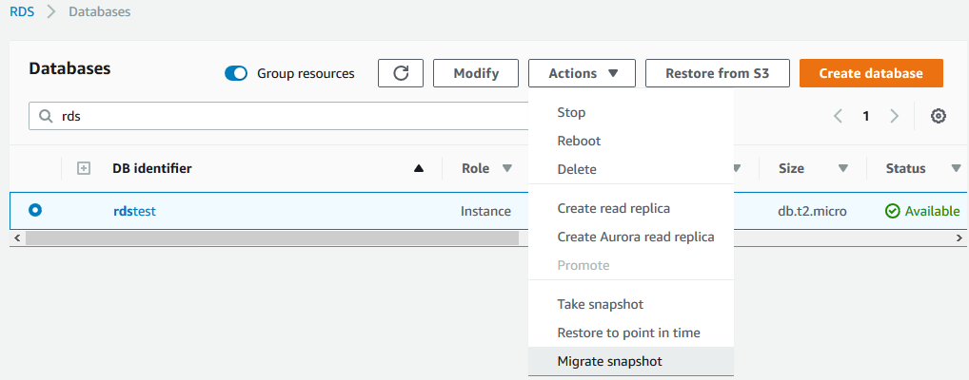Open the Role column sort dropdown
969x380 pixels.
tap(506, 168)
